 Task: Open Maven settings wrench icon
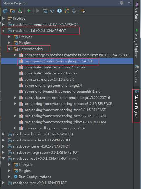83,11
